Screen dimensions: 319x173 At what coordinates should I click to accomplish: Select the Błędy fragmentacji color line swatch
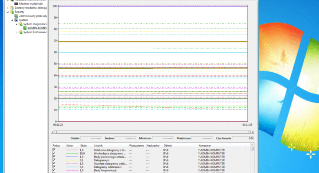71,170
